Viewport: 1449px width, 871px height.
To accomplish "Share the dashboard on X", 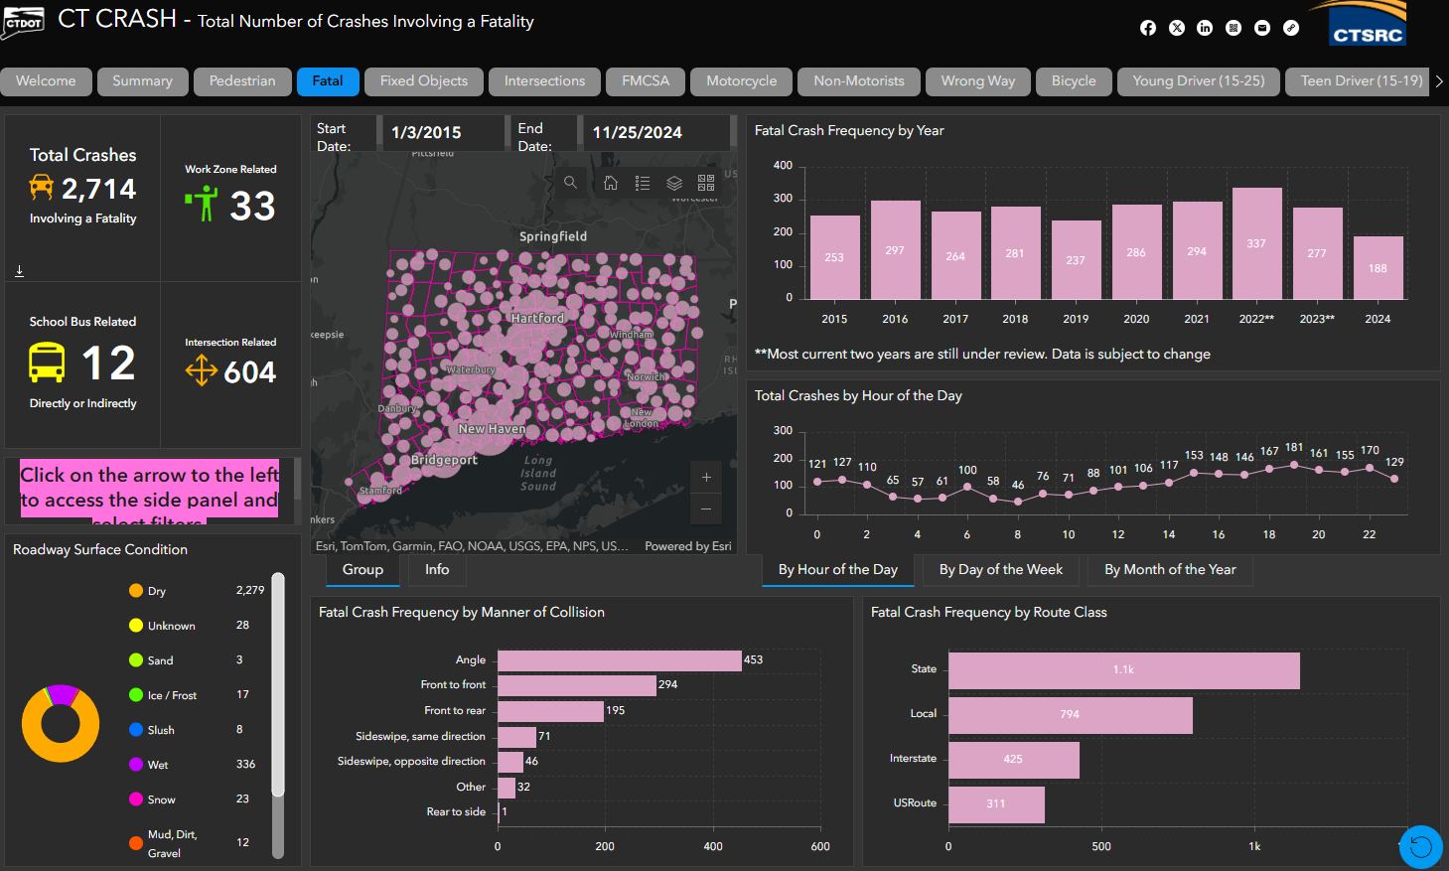I will point(1177,28).
